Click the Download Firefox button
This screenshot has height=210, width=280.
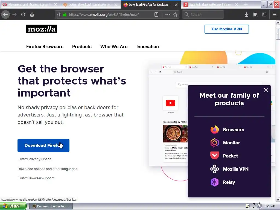point(43,145)
